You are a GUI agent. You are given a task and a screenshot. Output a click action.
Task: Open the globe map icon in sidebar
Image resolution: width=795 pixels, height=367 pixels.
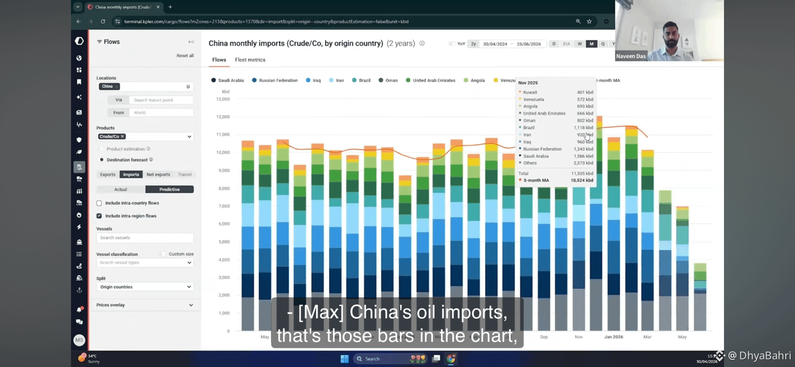(x=79, y=58)
